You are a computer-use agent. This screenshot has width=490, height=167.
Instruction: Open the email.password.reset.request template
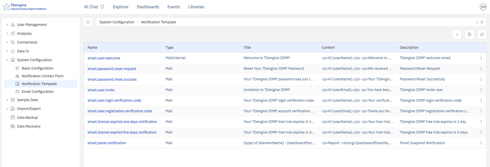pos(112,69)
